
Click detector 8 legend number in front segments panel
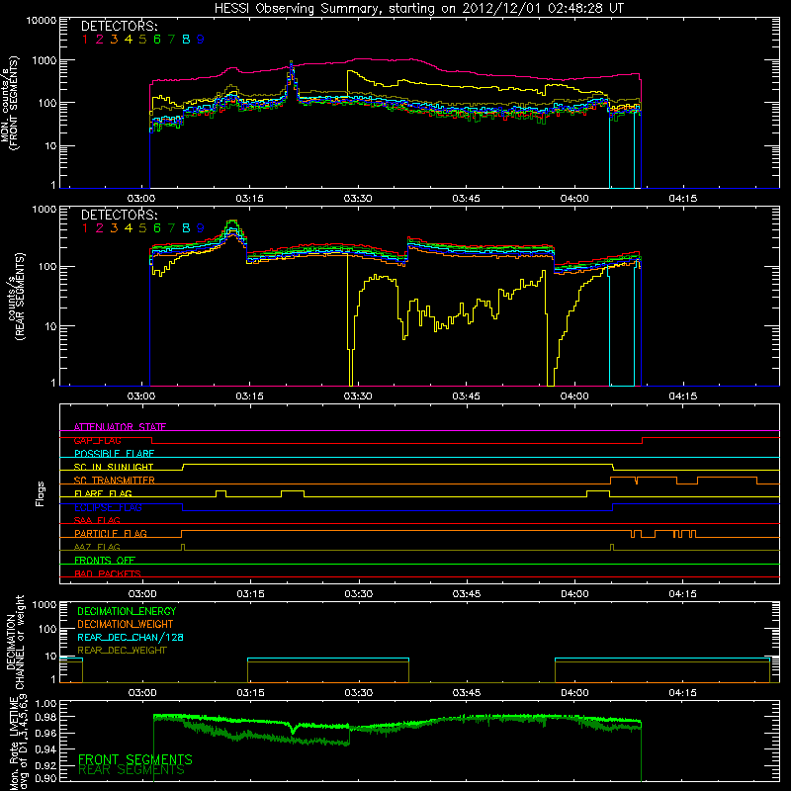[x=186, y=40]
